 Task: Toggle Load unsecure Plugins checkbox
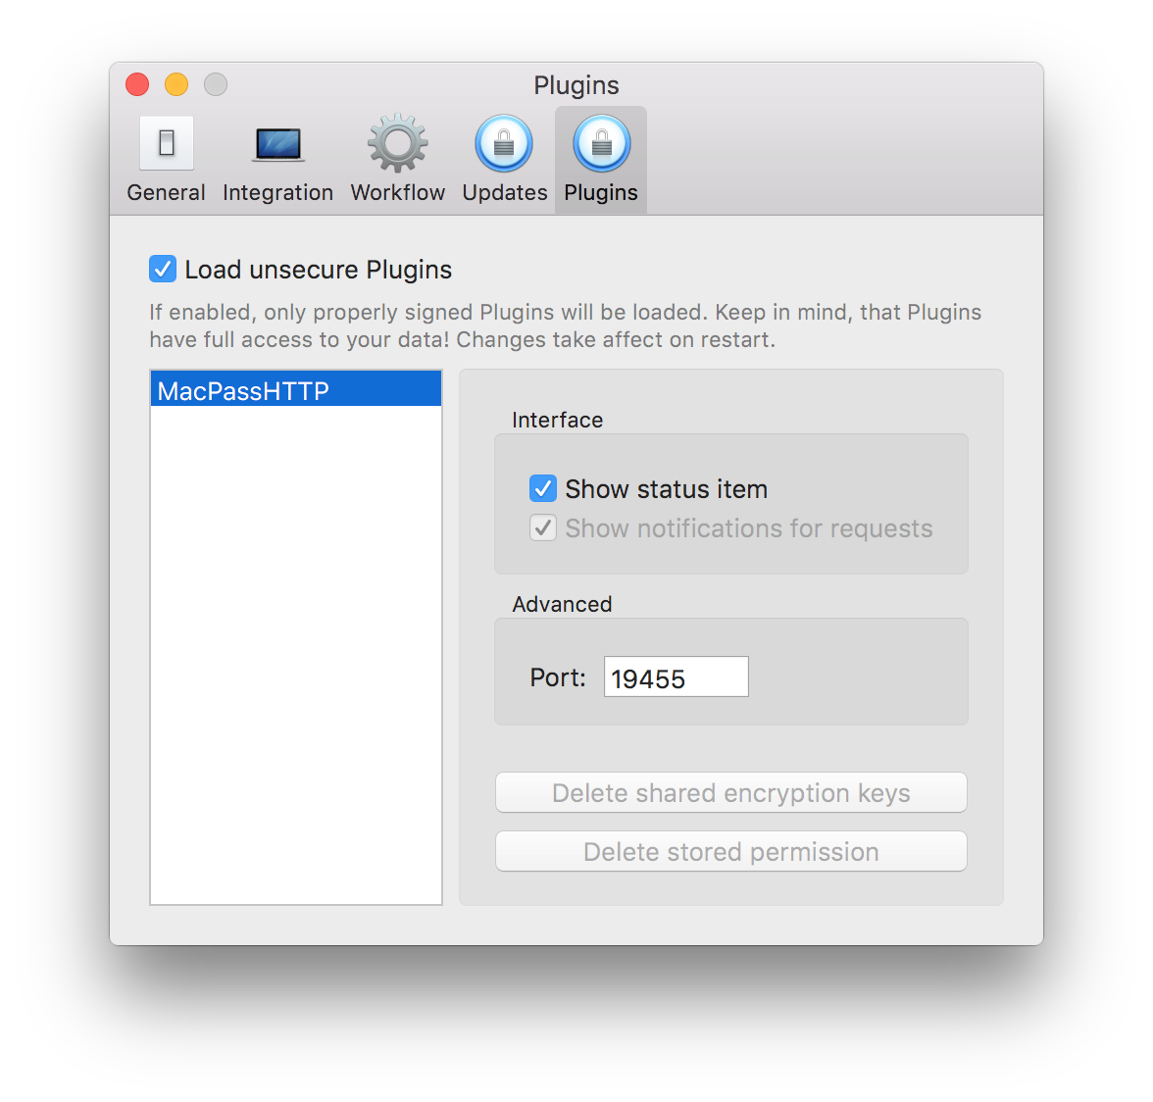[163, 269]
